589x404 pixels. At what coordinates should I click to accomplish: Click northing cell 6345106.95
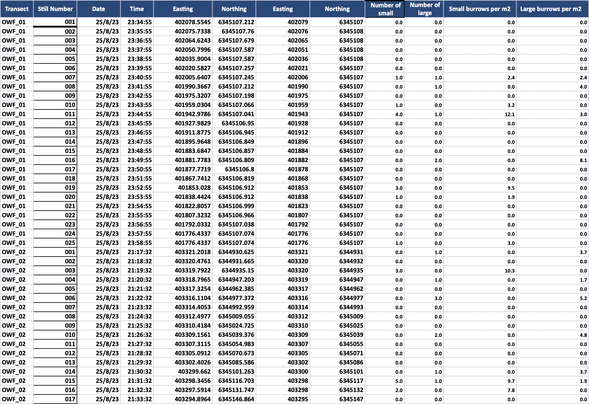[234, 123]
